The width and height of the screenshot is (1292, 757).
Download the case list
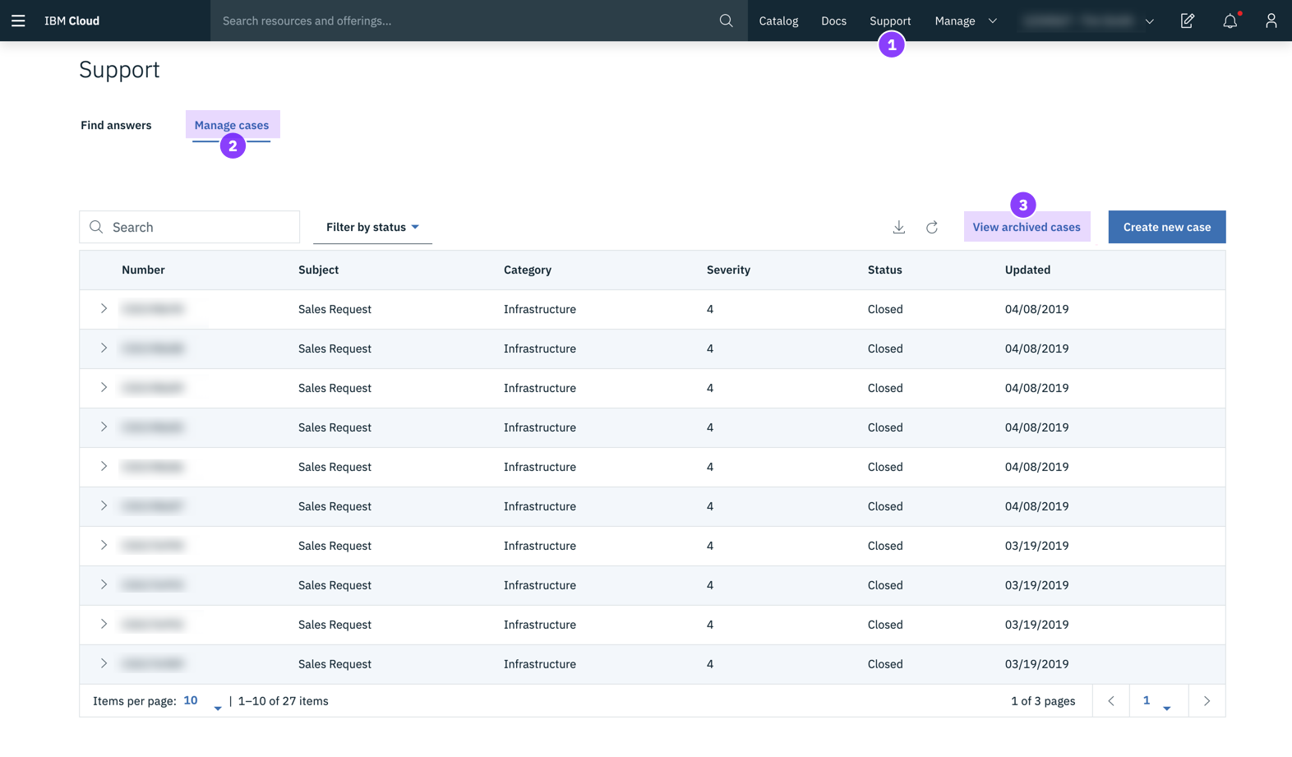[x=899, y=227]
